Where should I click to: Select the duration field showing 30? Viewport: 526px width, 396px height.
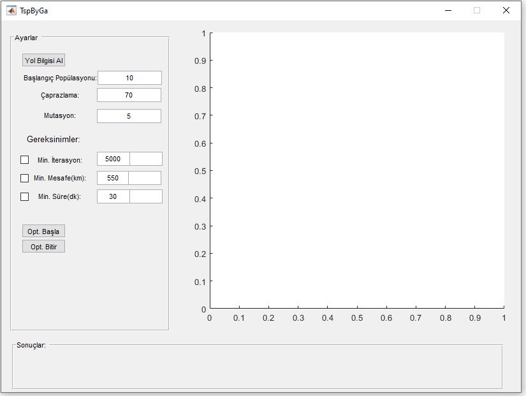click(x=112, y=196)
